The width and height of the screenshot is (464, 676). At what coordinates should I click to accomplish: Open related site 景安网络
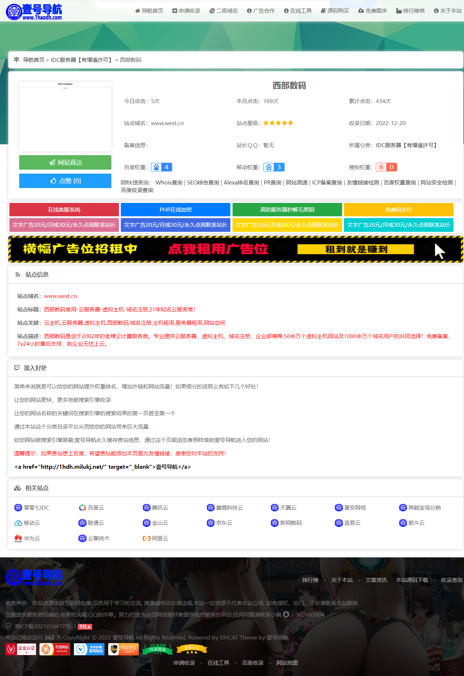coord(350,508)
